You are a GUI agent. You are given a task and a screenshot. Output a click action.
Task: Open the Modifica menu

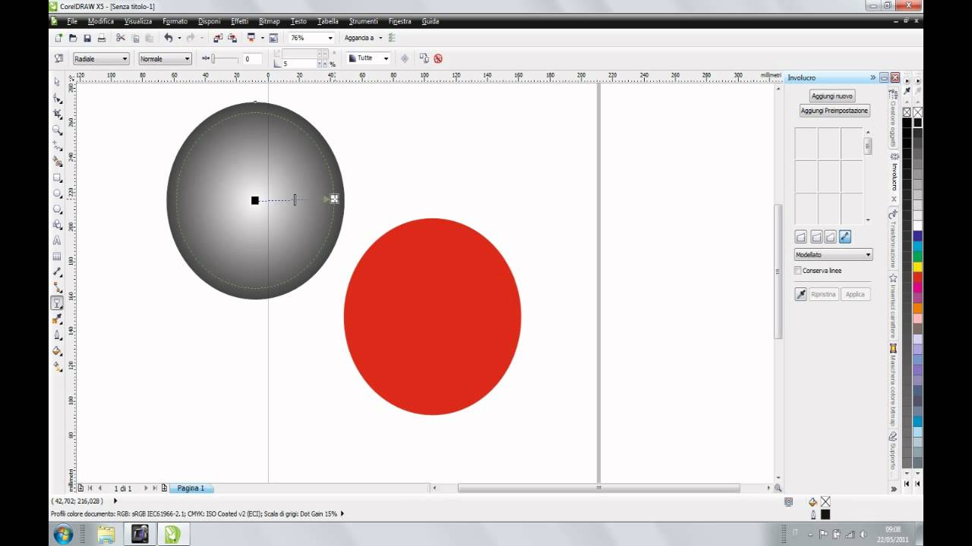pyautogui.click(x=101, y=21)
